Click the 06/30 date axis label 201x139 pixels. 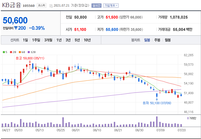click(x=139, y=130)
